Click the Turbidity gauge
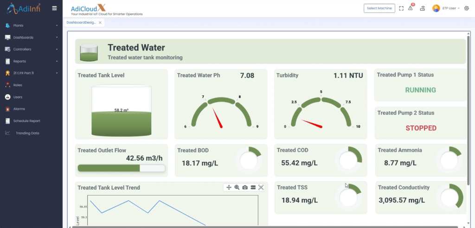Screen dimensions: 475x228 (321, 109)
